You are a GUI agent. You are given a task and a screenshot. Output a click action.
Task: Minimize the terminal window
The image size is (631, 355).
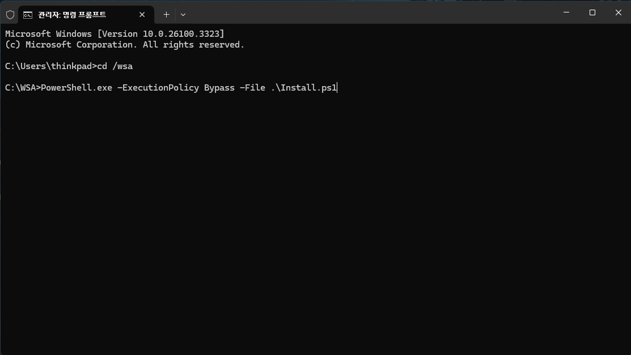point(566,12)
